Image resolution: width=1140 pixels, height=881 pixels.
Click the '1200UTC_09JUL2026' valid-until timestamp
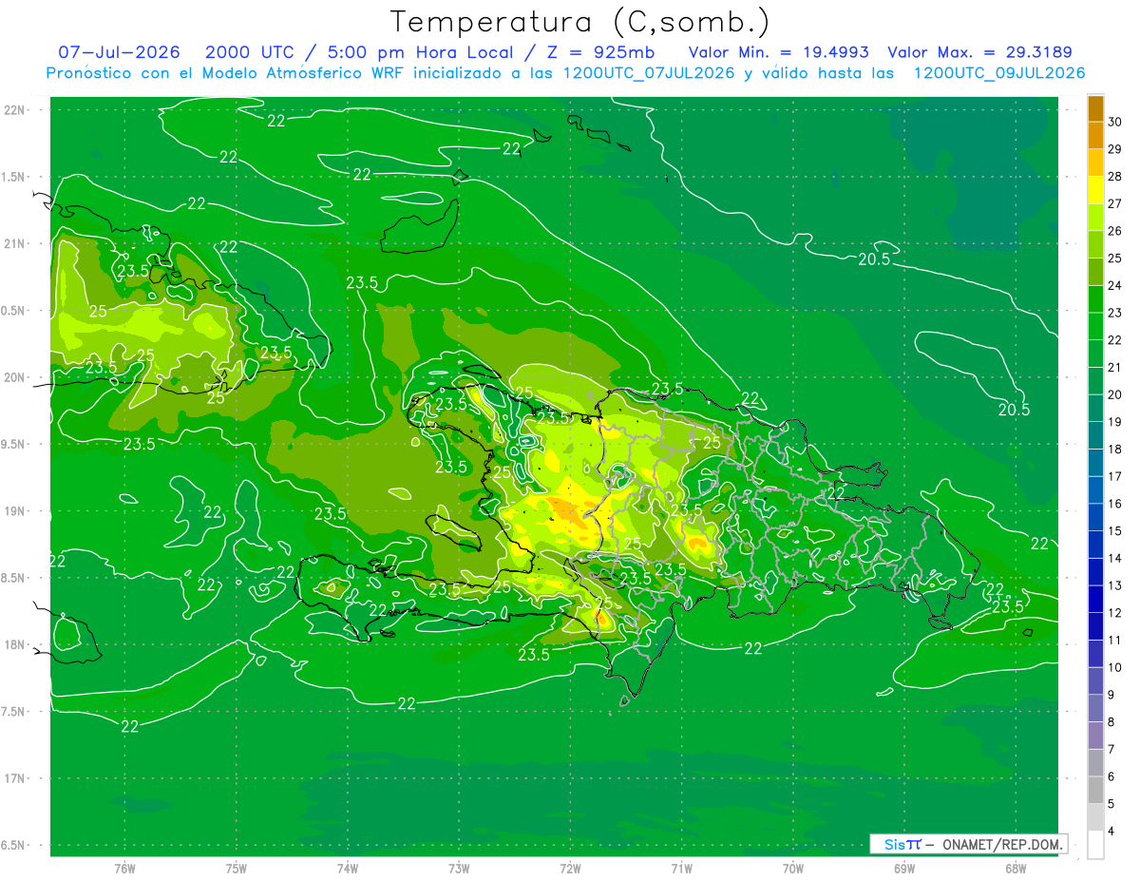click(x=999, y=73)
